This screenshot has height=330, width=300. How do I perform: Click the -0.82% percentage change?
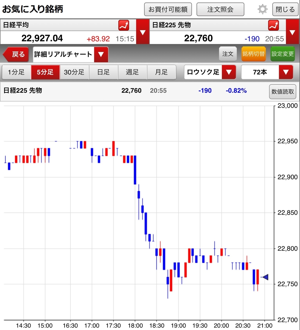(x=236, y=90)
